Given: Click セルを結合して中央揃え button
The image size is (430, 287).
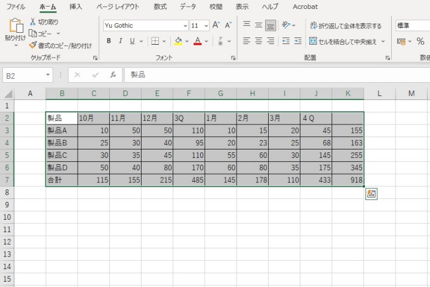Looking at the screenshot, I should click(343, 42).
